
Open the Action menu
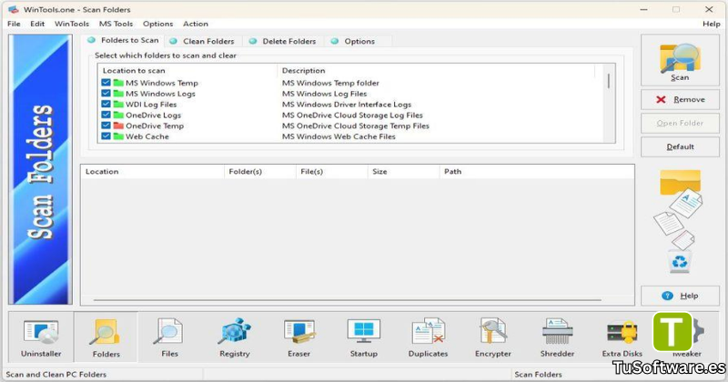click(196, 24)
